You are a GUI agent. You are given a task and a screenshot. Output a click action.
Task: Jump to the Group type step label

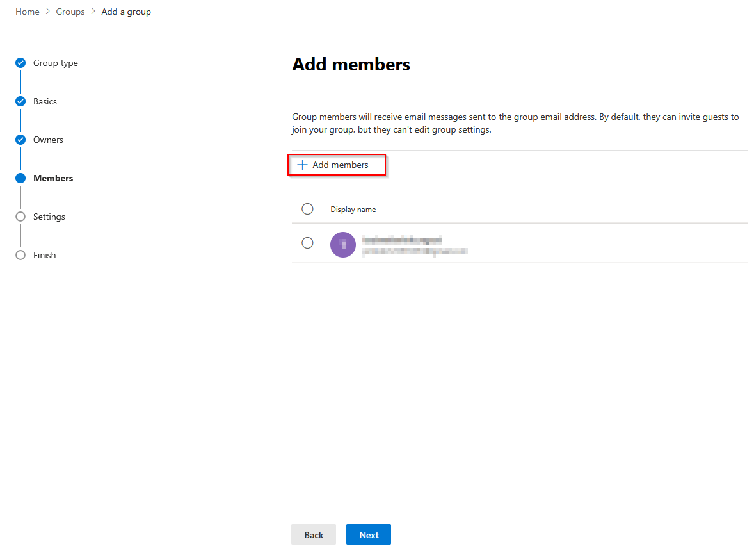point(56,63)
